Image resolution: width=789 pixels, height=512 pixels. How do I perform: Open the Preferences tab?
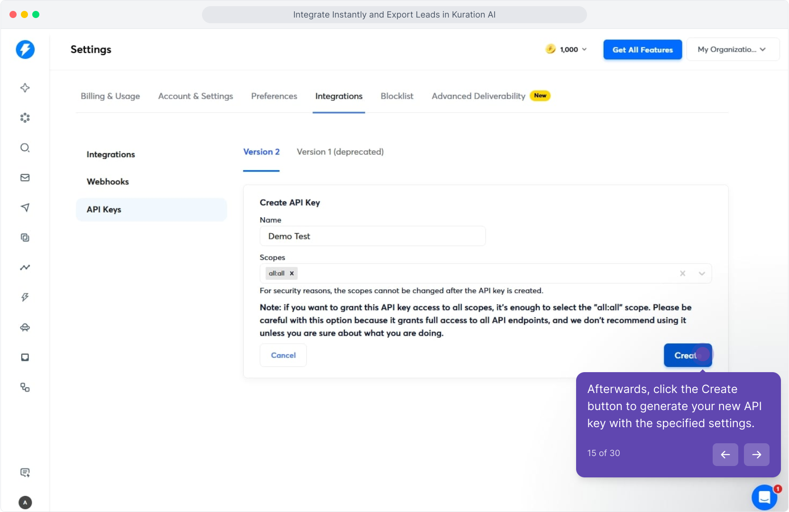click(274, 96)
